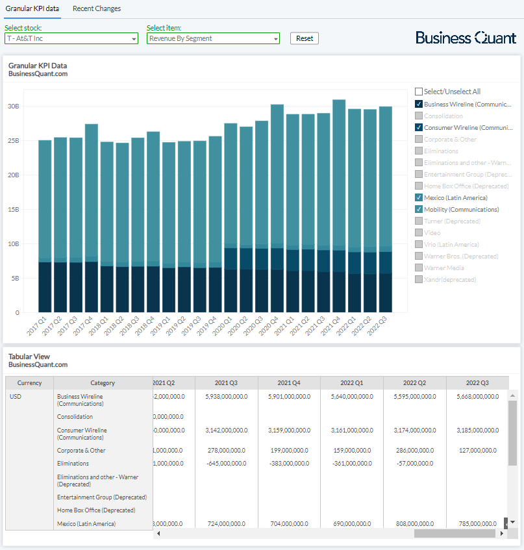524x550 pixels.
Task: Click the 2022 Q3 cell value 785,000,000.0
Action: 478,523
